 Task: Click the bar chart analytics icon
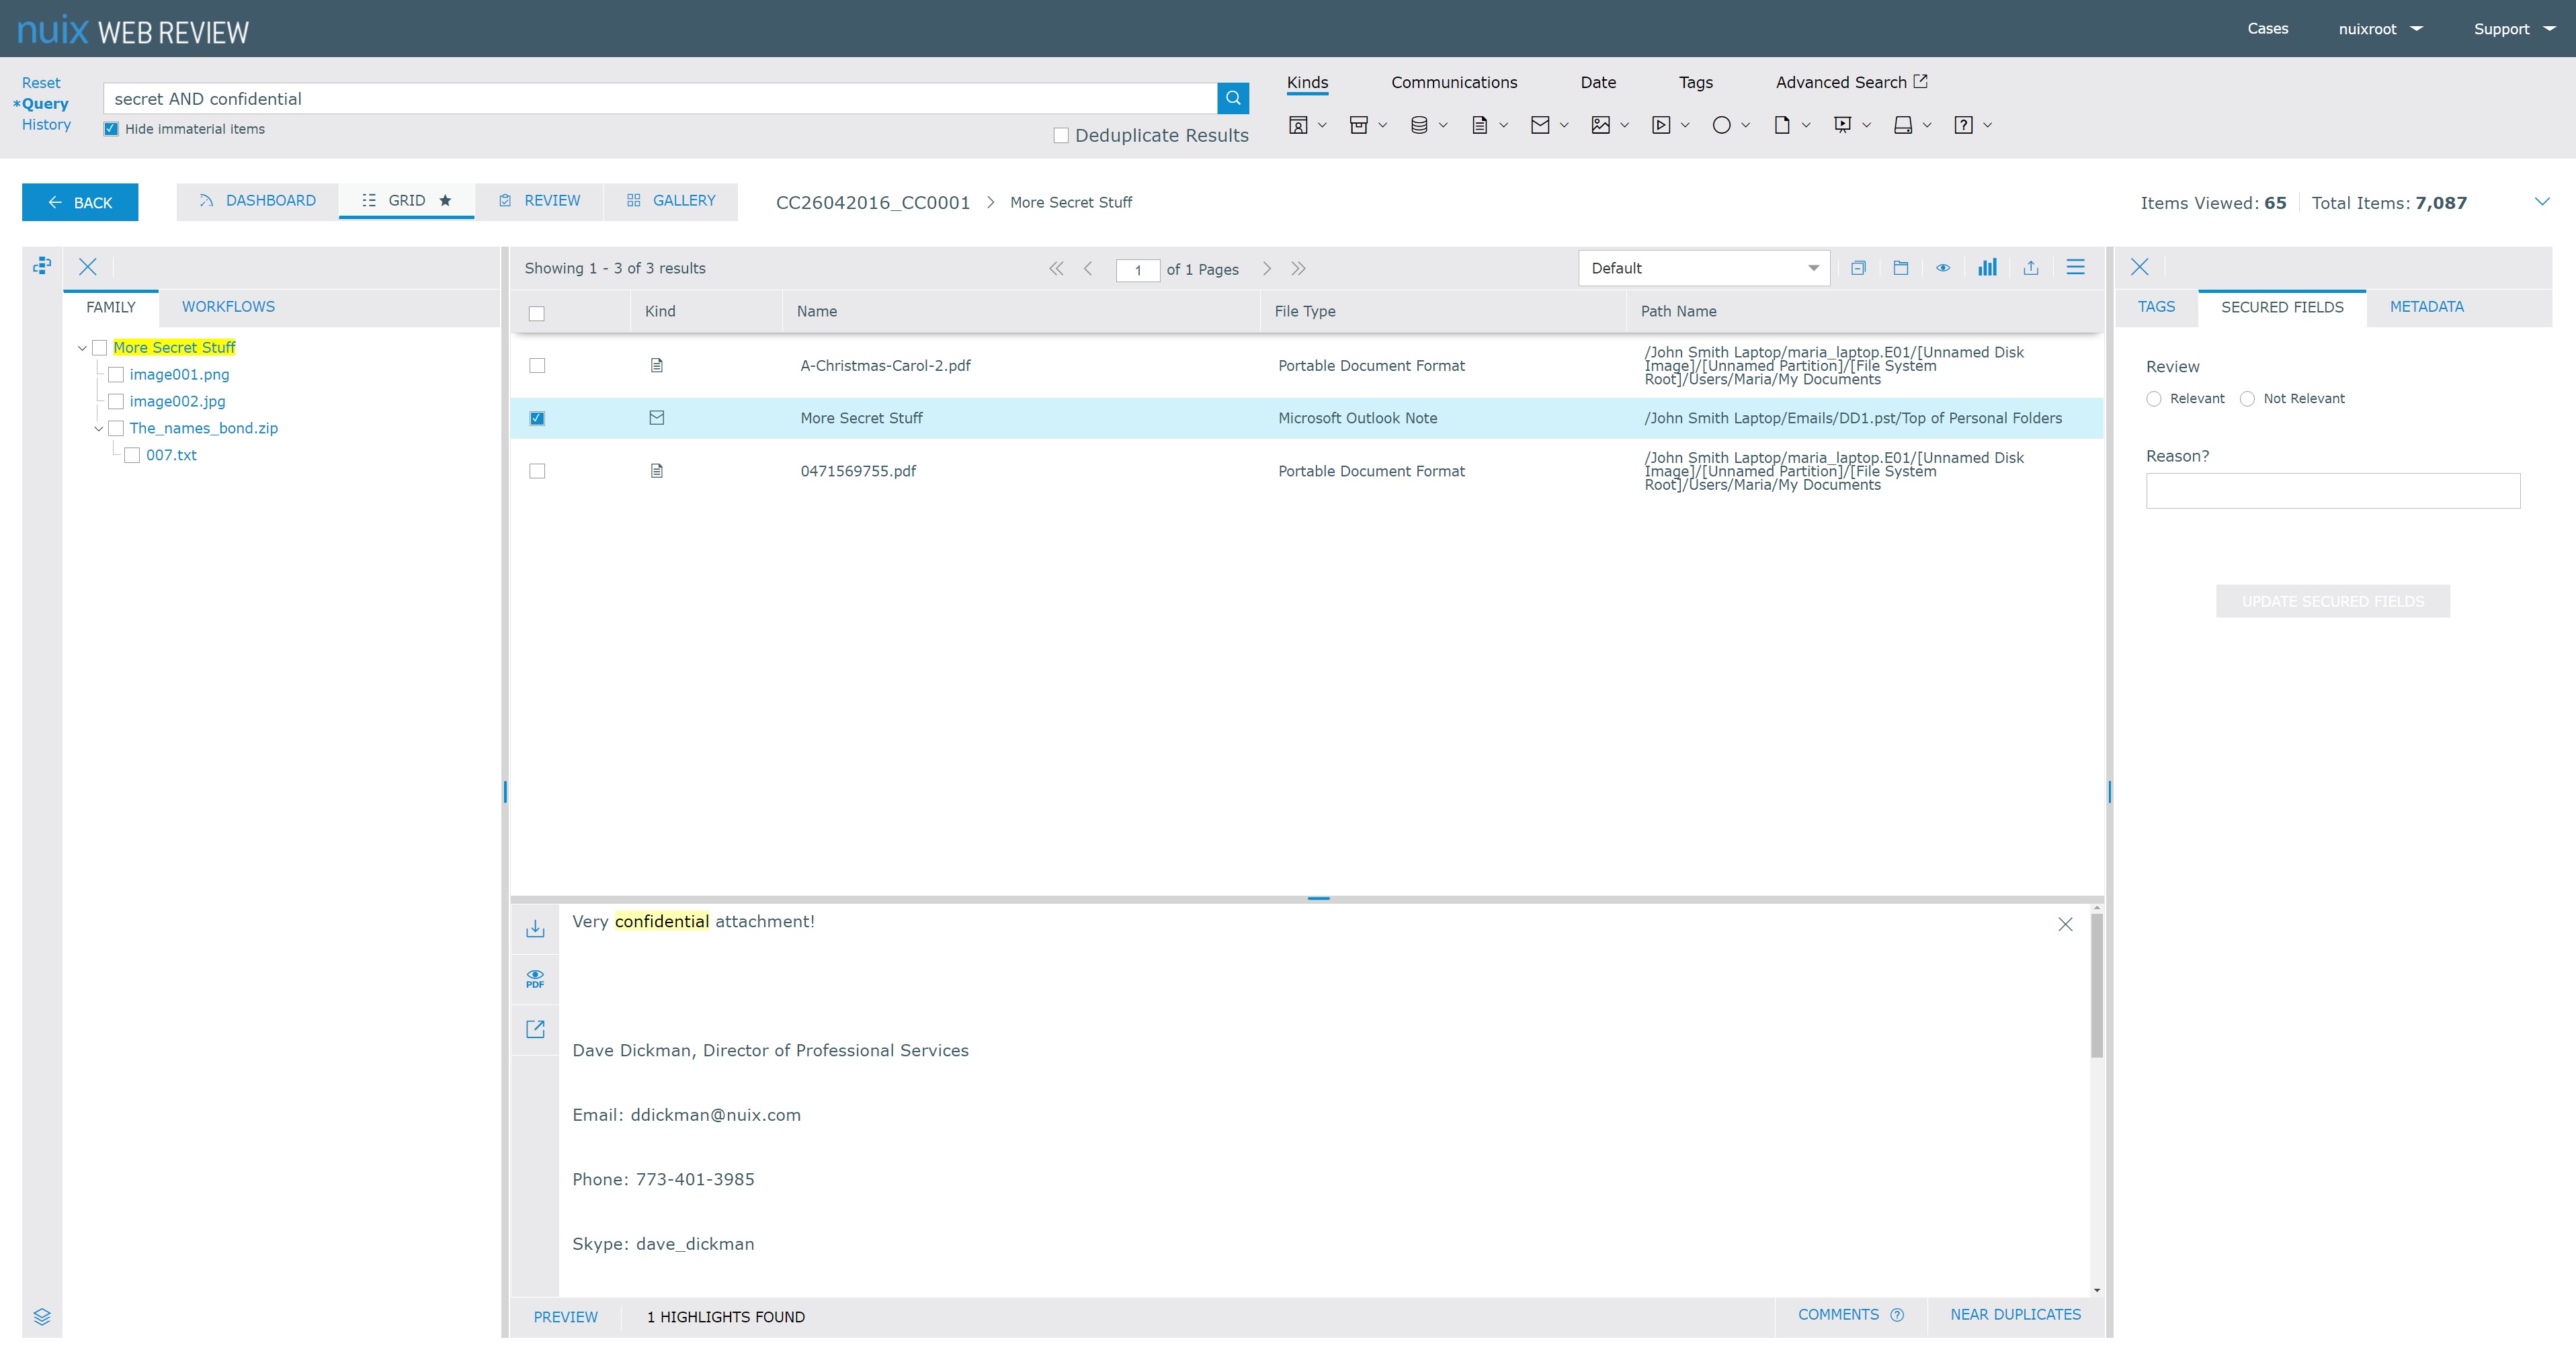click(1987, 268)
